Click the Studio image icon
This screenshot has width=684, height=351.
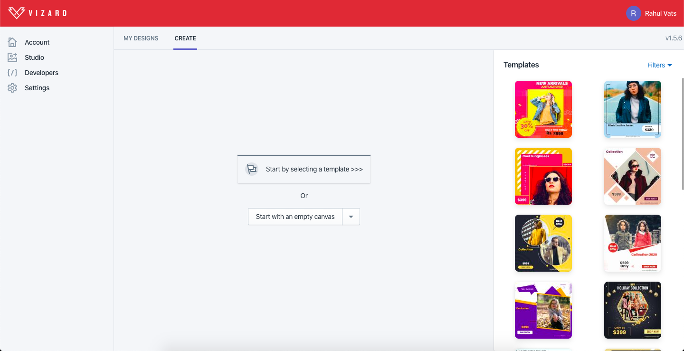(x=12, y=57)
